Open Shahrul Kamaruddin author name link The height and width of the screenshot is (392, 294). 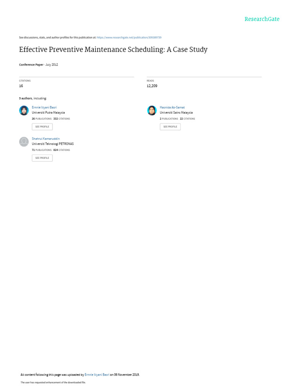pyautogui.click(x=46, y=139)
